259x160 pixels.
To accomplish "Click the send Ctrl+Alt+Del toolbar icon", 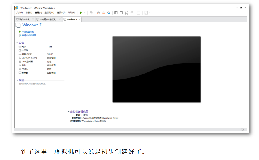I will 91,13.
